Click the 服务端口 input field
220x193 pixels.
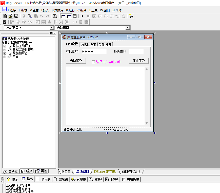pyautogui.click(x=136, y=51)
